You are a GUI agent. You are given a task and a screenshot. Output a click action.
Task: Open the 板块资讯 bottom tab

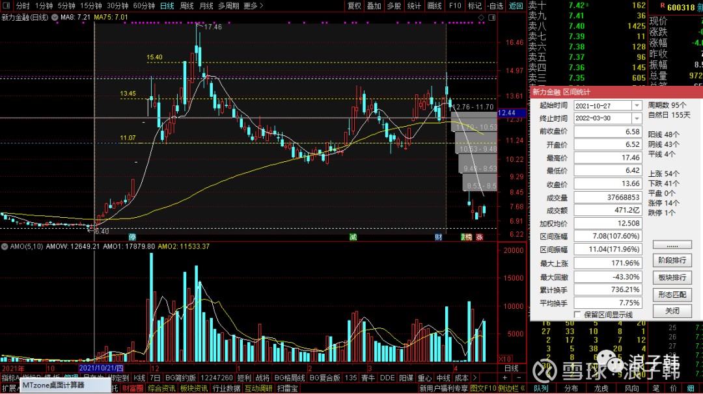[194, 389]
